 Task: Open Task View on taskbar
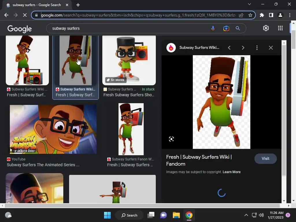point(151,215)
